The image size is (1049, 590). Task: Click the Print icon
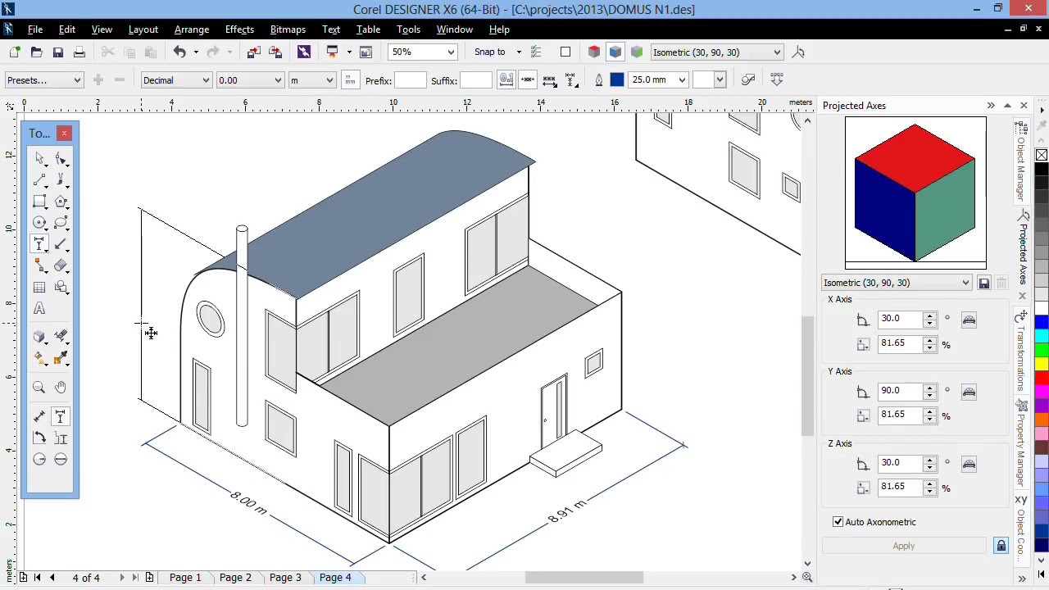79,52
